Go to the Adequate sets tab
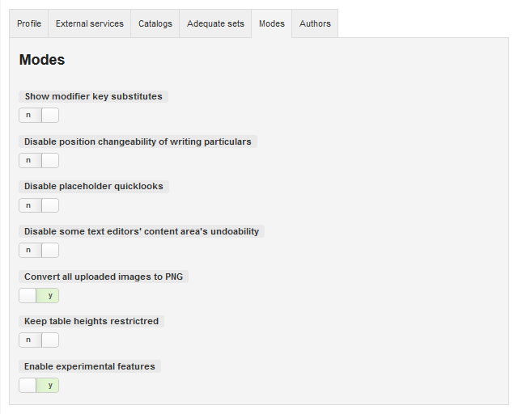Viewport: 518px width, 414px height. click(x=215, y=23)
